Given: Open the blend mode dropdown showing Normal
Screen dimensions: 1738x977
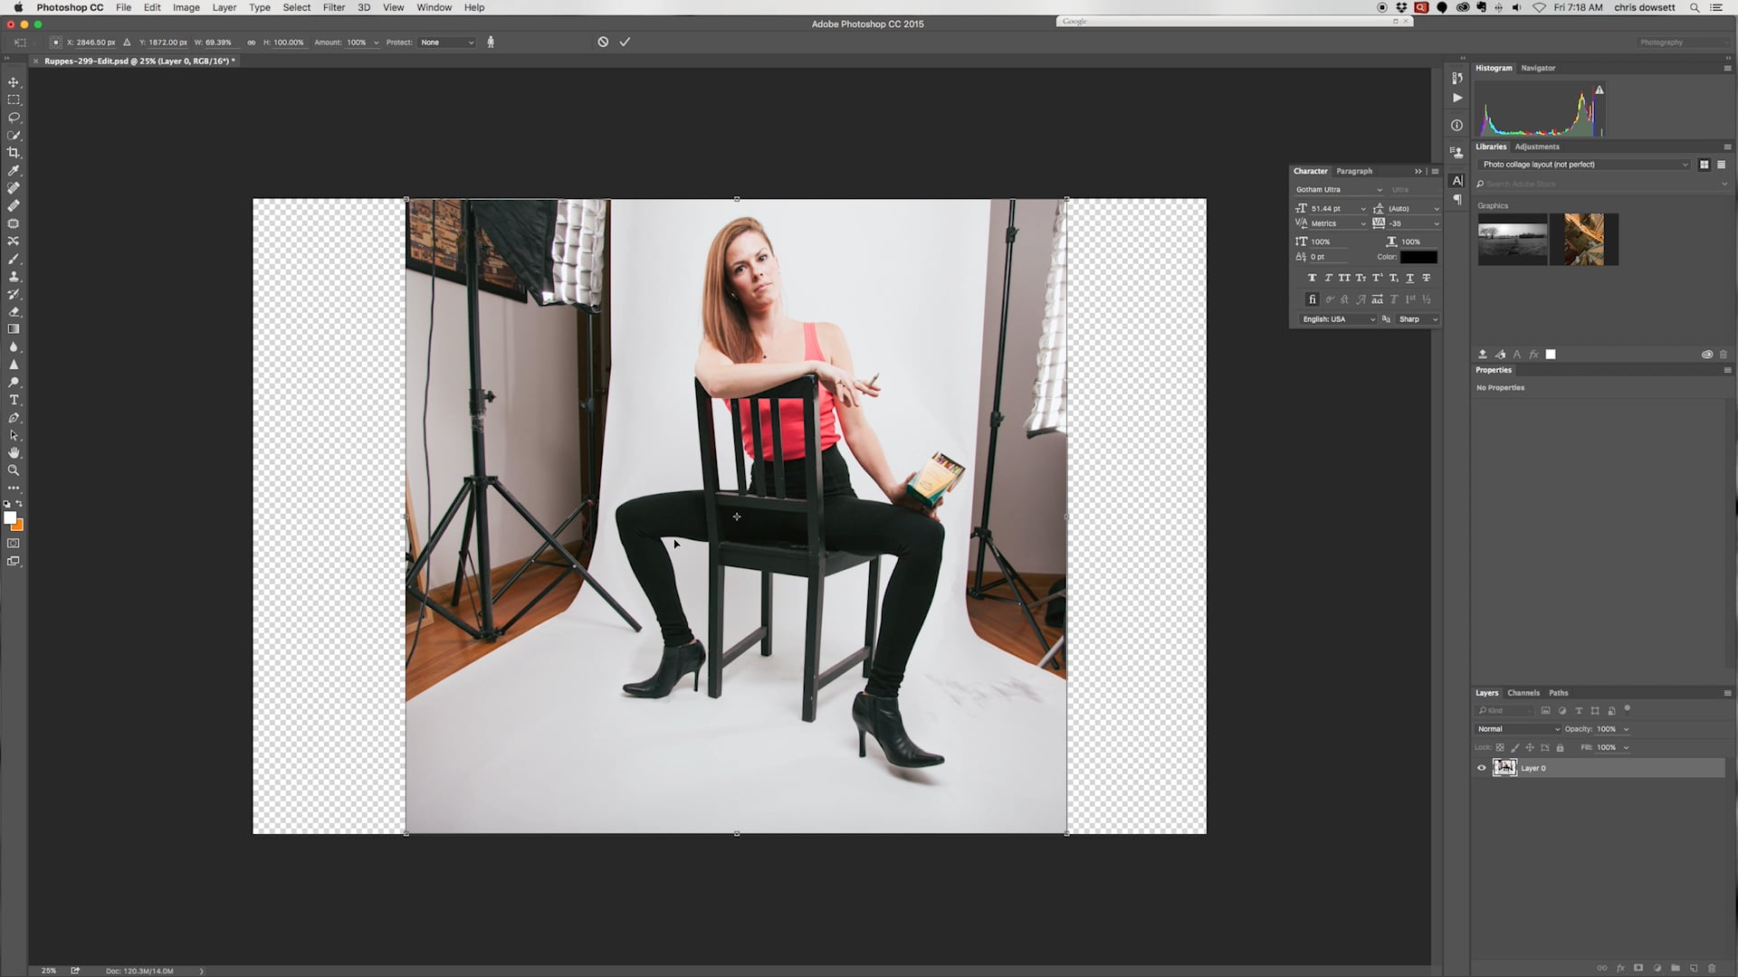Looking at the screenshot, I should point(1519,728).
